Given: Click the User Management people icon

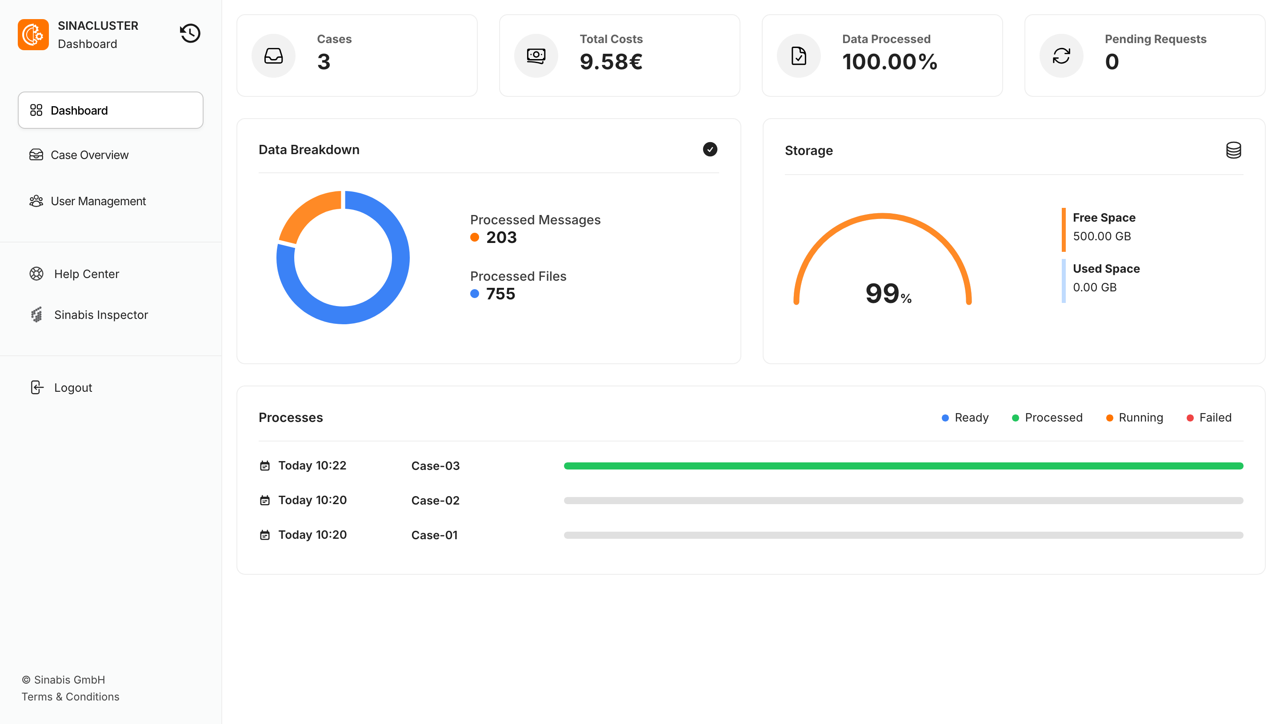Looking at the screenshot, I should [36, 201].
